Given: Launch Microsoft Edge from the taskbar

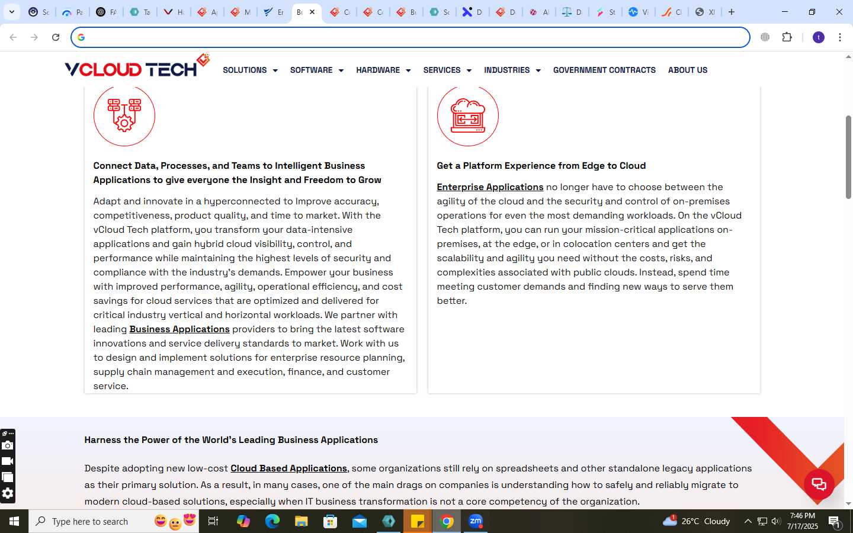Looking at the screenshot, I should pyautogui.click(x=272, y=521).
